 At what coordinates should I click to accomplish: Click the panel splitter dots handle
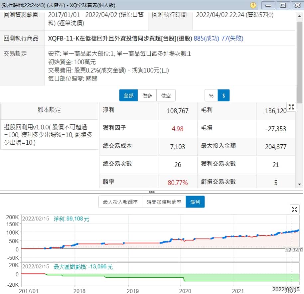tap(152, 192)
